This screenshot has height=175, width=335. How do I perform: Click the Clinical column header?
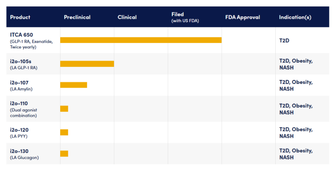click(127, 17)
